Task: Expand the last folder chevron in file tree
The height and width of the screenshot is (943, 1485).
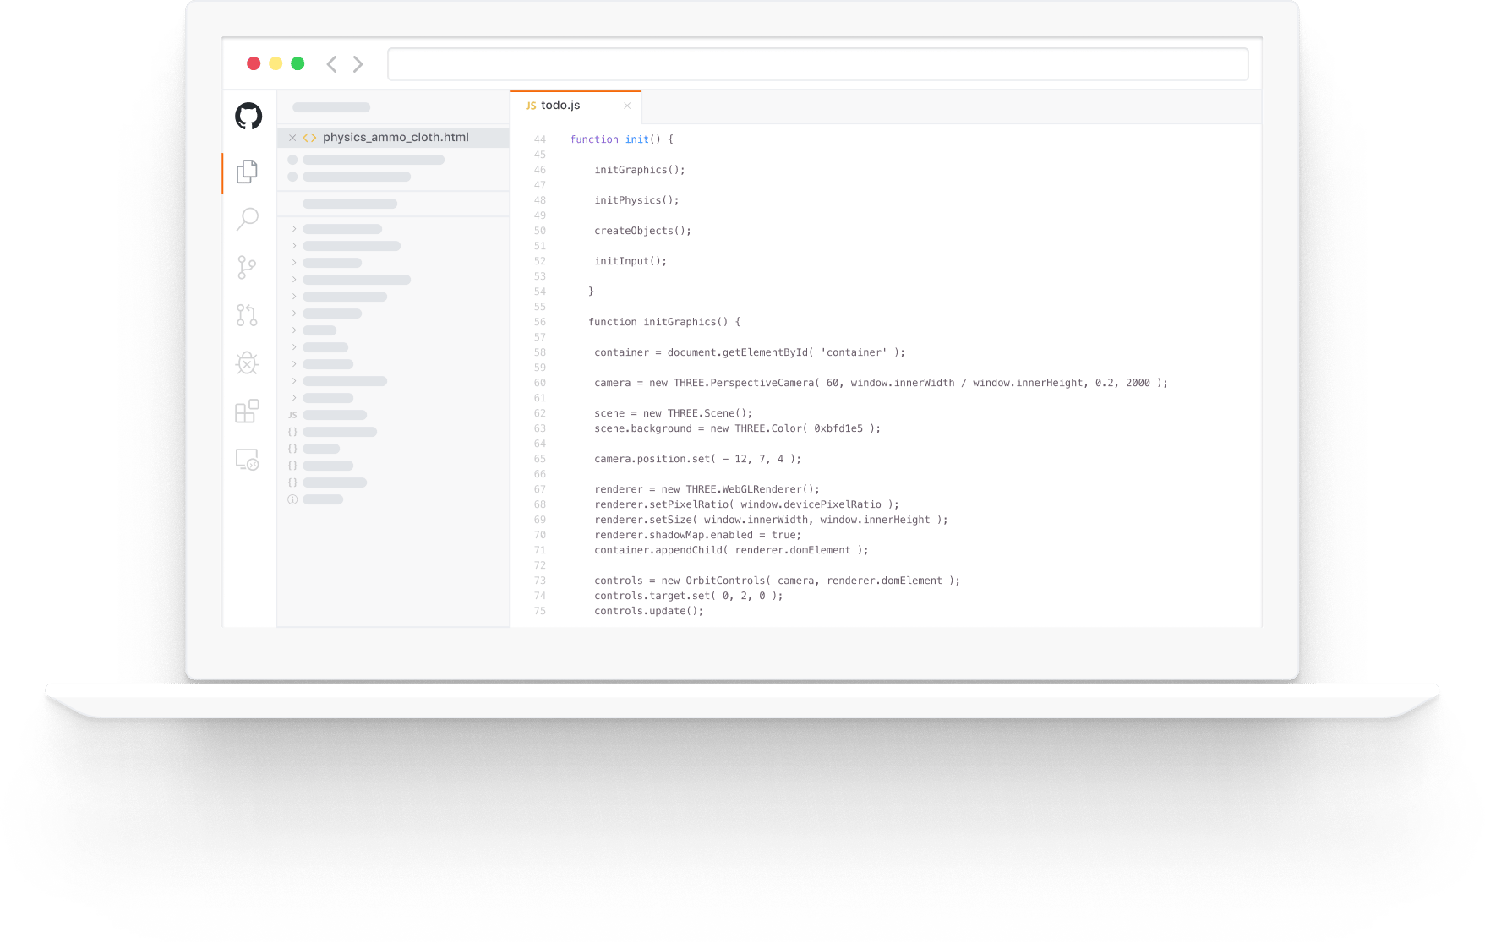Action: point(294,398)
